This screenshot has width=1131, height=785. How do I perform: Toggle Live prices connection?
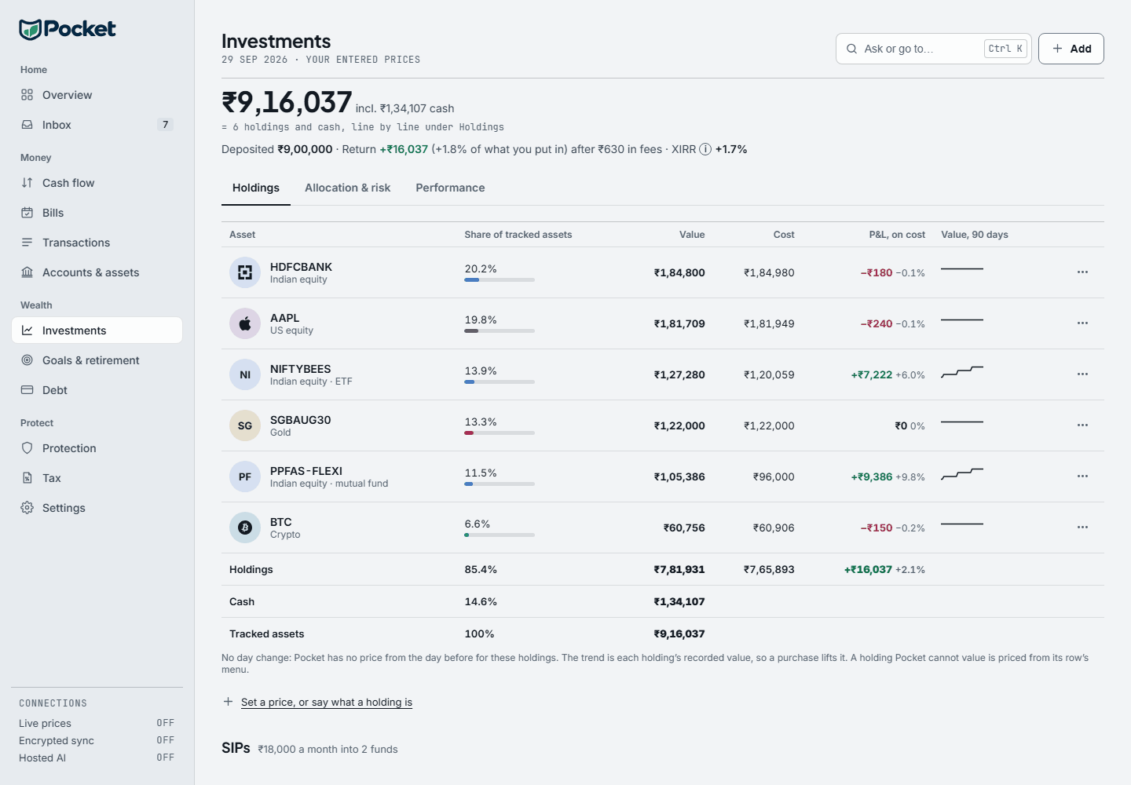[97, 723]
